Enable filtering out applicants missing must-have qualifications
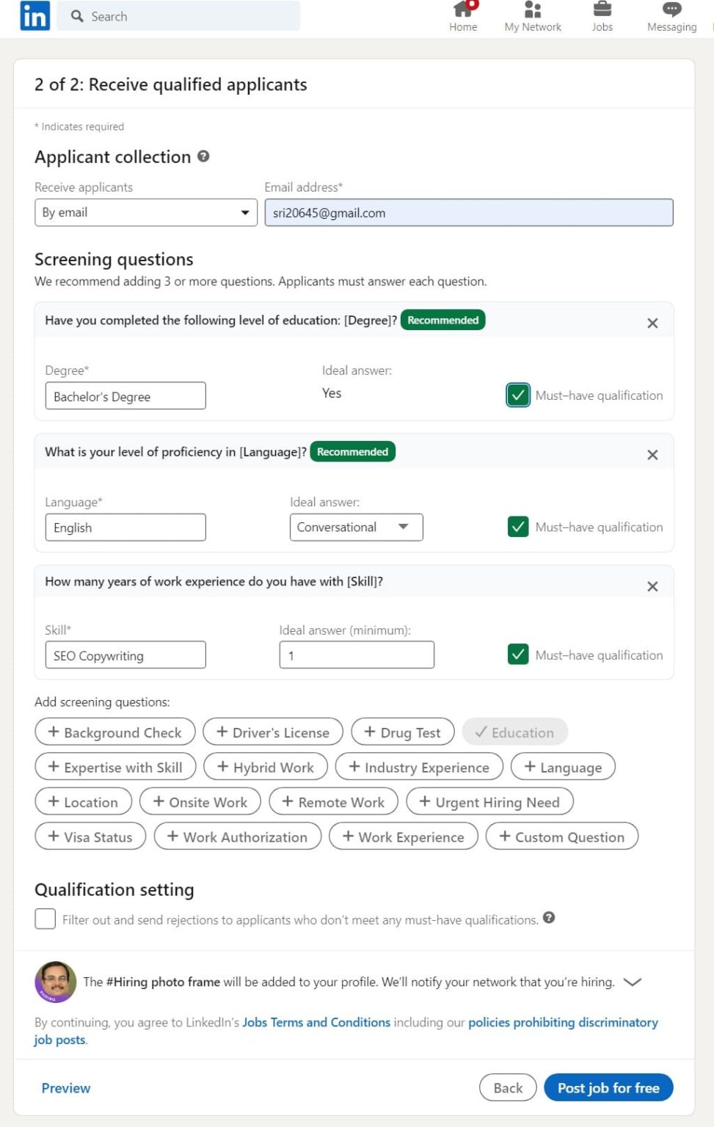The width and height of the screenshot is (714, 1127). tap(45, 919)
